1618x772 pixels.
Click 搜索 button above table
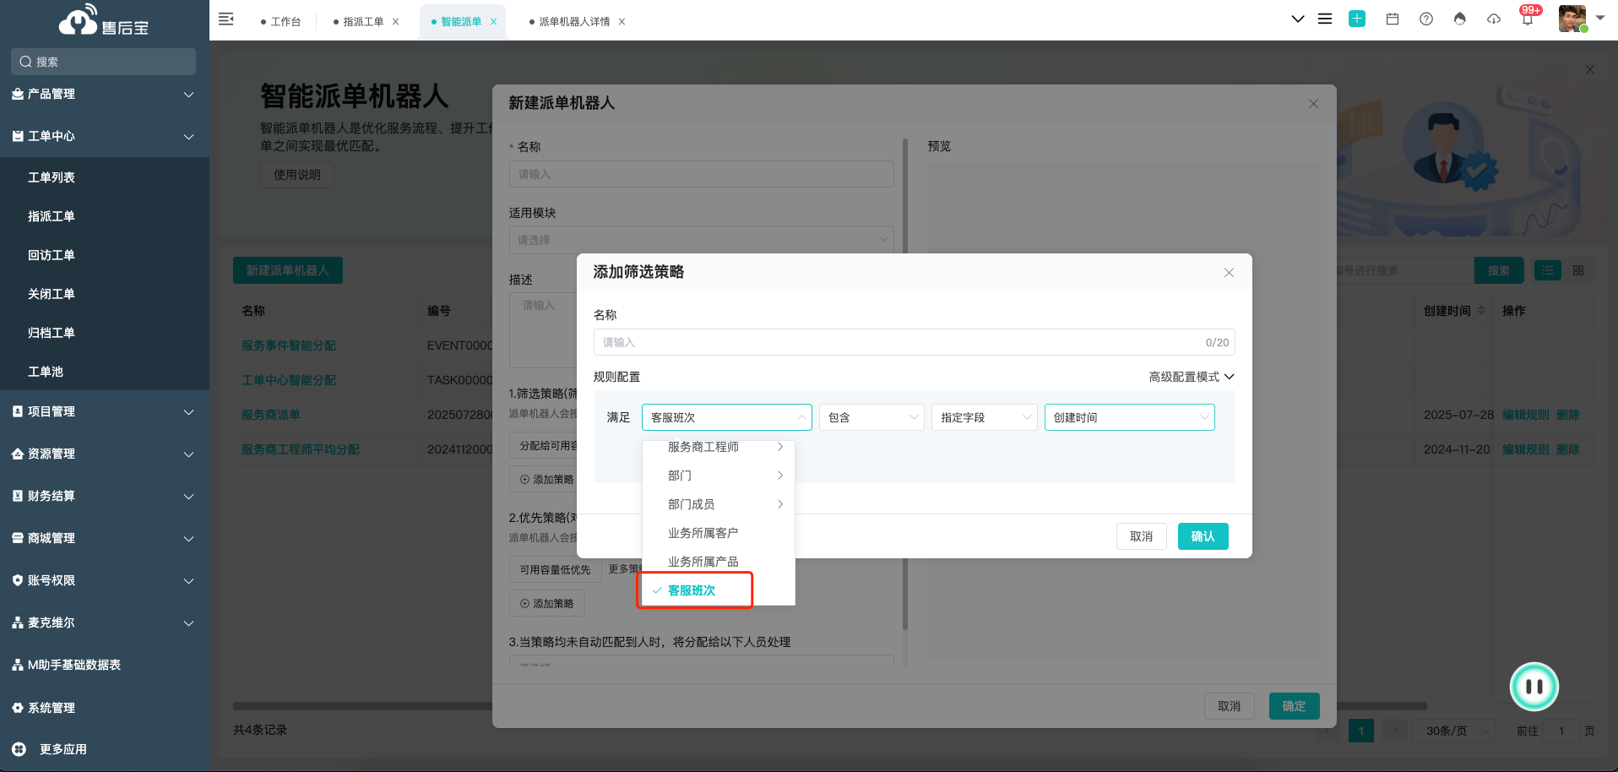pyautogui.click(x=1499, y=270)
